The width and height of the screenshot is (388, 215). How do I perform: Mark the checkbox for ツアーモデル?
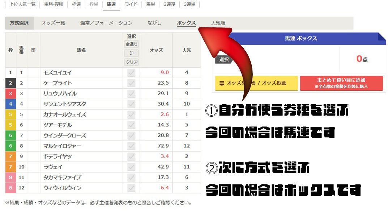131,125
